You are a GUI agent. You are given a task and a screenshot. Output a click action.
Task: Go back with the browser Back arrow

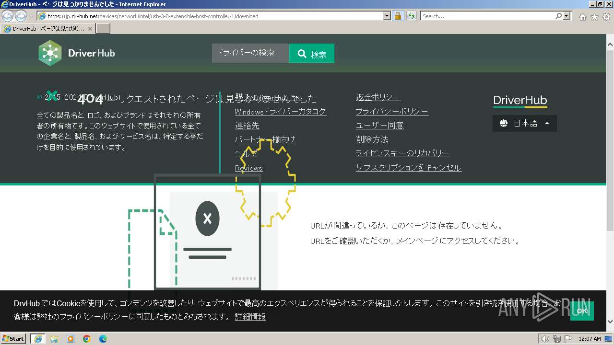8,16
